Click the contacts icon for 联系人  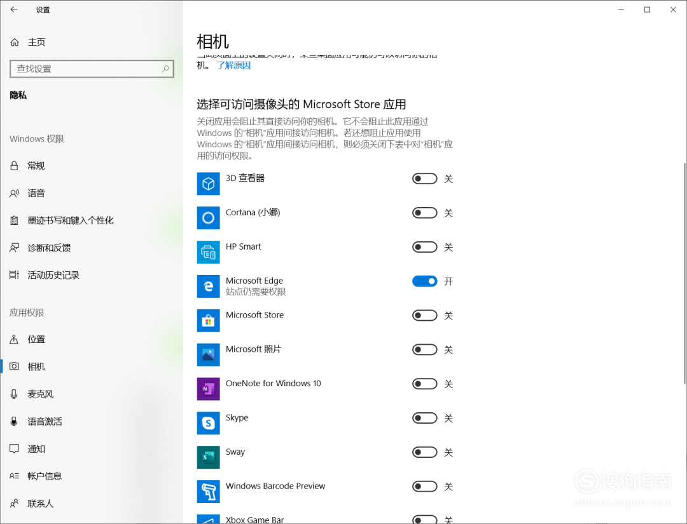click(x=14, y=504)
